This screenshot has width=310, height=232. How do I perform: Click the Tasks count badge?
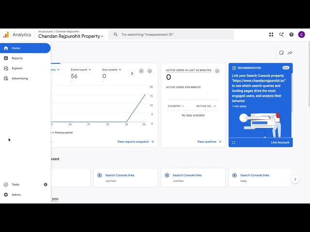(46, 185)
